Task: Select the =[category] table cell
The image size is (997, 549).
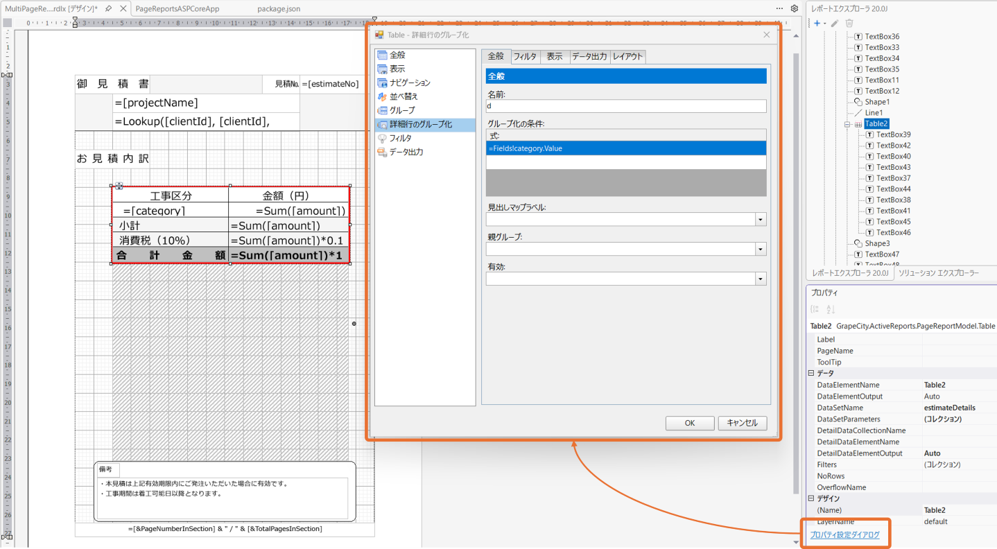Action: pos(171,211)
